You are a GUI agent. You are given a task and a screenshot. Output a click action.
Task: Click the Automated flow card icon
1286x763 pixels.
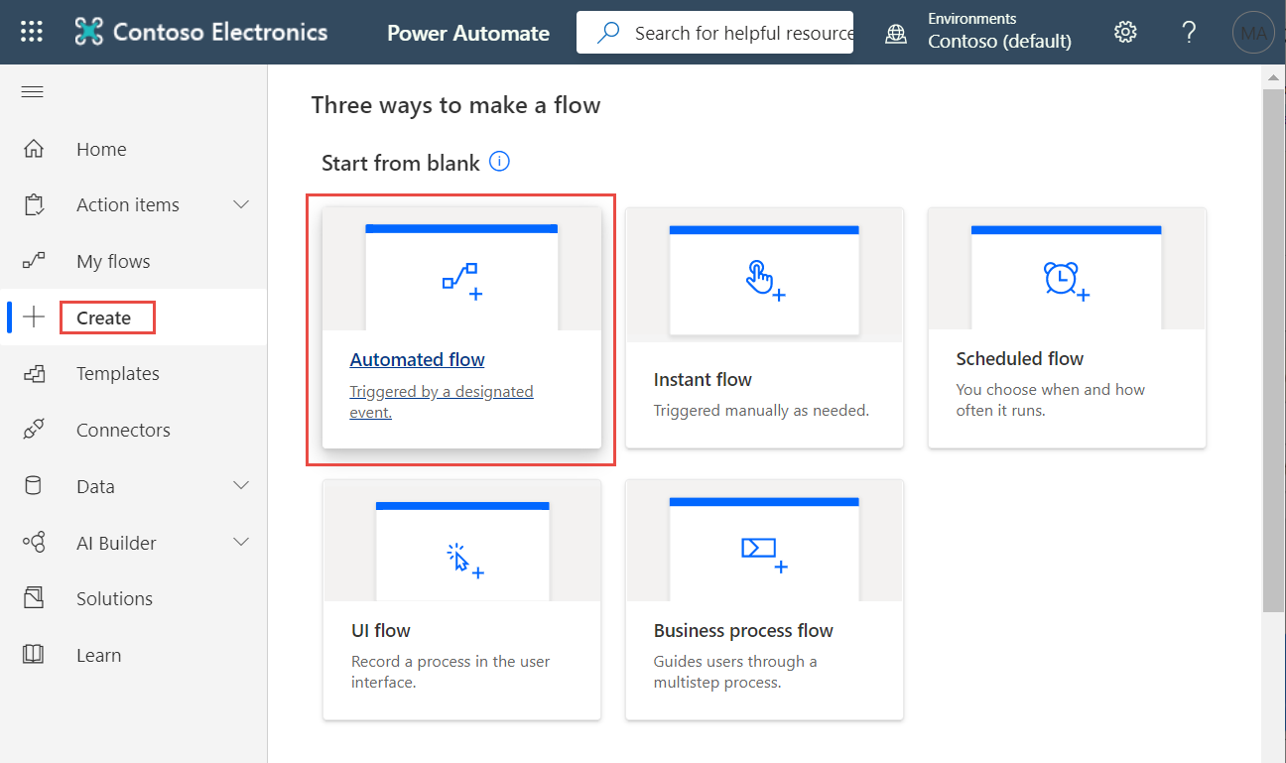(x=462, y=282)
